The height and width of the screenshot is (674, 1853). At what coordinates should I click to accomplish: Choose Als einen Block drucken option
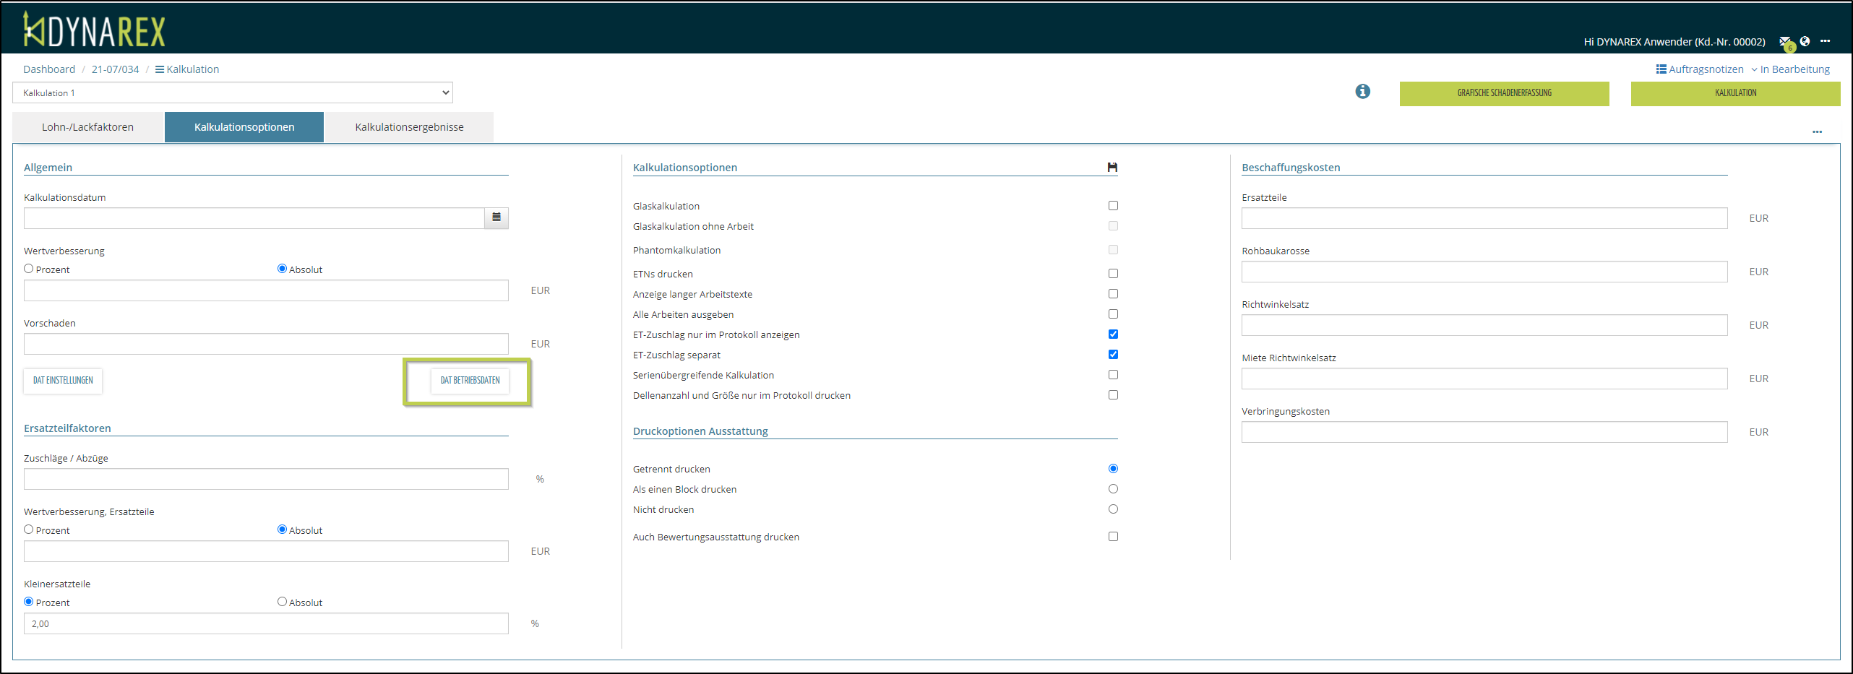[x=1113, y=489]
